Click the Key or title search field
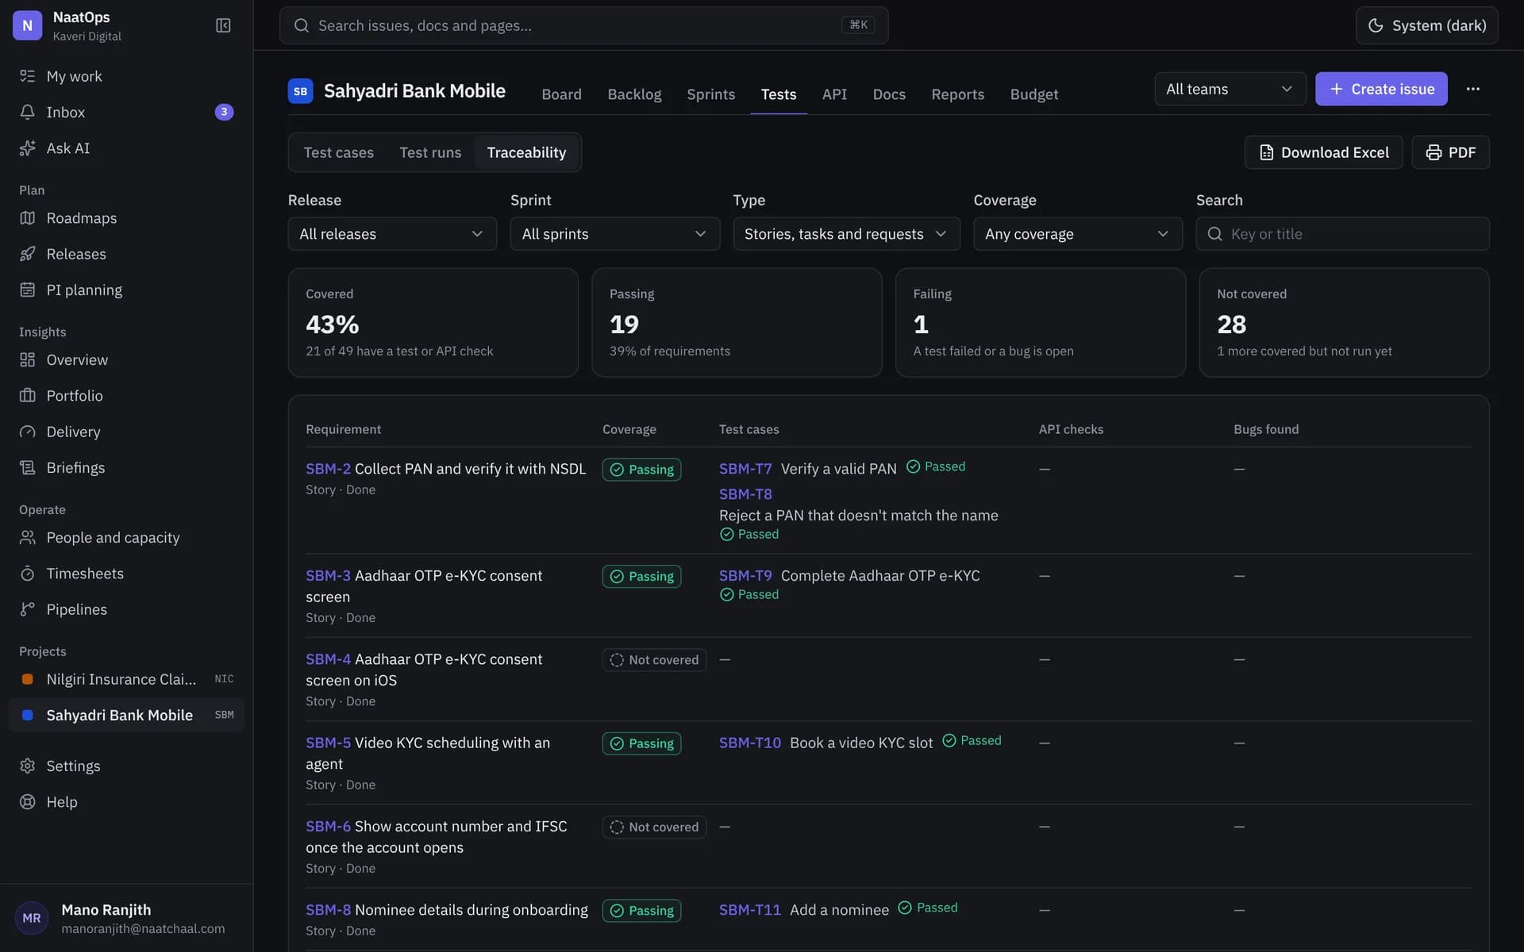Viewport: 1524px width, 952px height. (1342, 234)
